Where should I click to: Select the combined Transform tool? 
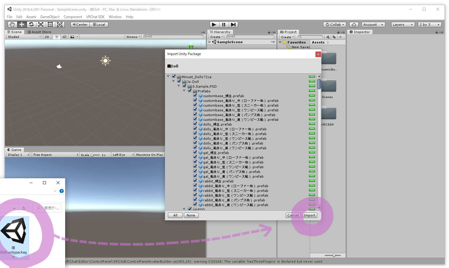(x=60, y=25)
